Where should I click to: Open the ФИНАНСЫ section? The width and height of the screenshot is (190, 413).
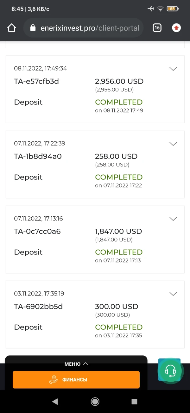coord(76,380)
